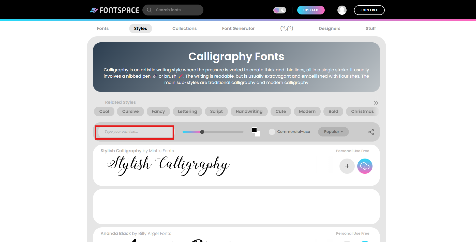This screenshot has height=242, width=476.
Task: Click the FontSpace planet logo
Action: tap(94, 10)
